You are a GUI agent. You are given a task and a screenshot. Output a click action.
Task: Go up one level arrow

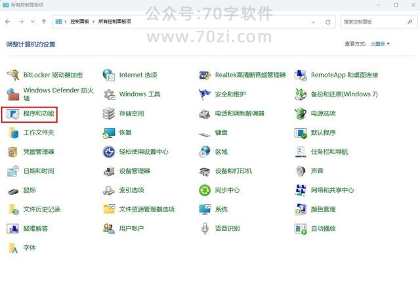(44, 22)
